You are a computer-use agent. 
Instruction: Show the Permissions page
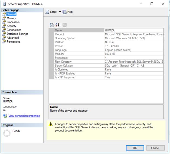tap(14, 41)
